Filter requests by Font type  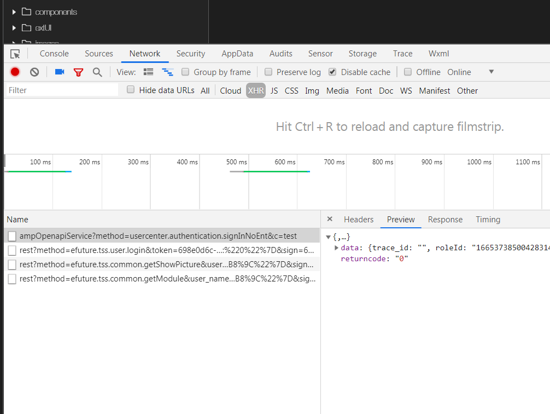tap(364, 91)
